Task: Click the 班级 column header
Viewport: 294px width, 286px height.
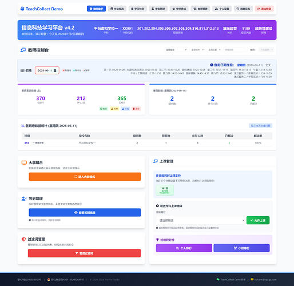Action: click(x=27, y=136)
